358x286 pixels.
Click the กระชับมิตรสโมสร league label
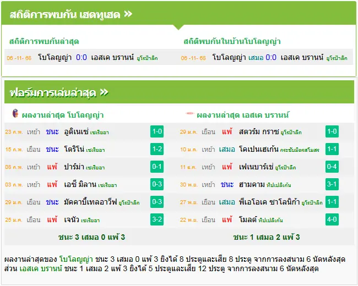point(300,150)
